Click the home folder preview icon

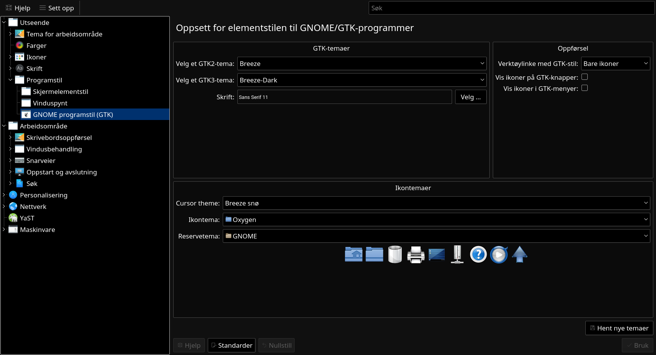[354, 254]
